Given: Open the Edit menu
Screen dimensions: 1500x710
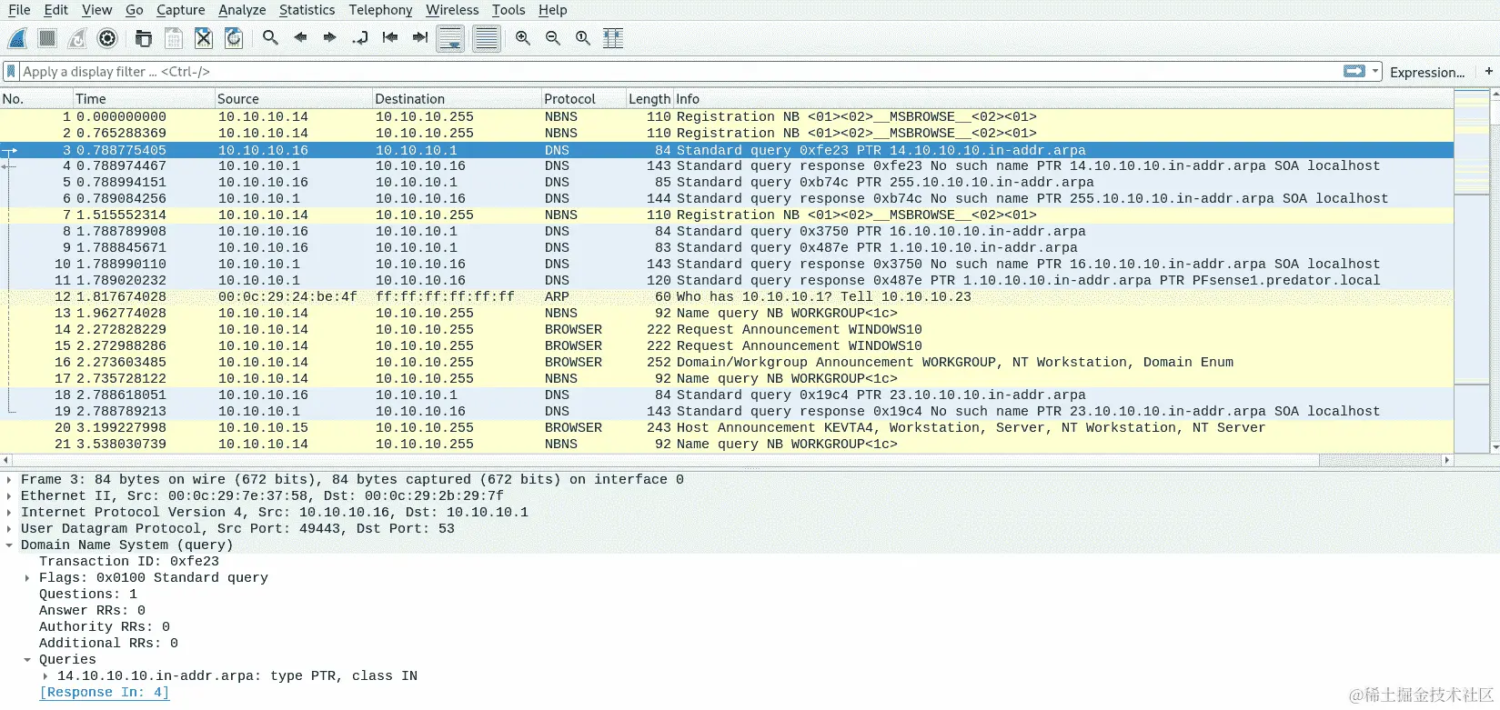Looking at the screenshot, I should 55,10.
